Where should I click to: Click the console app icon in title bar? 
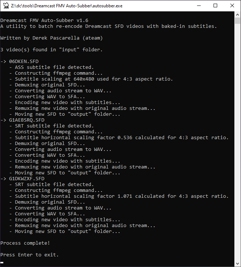[6, 5]
